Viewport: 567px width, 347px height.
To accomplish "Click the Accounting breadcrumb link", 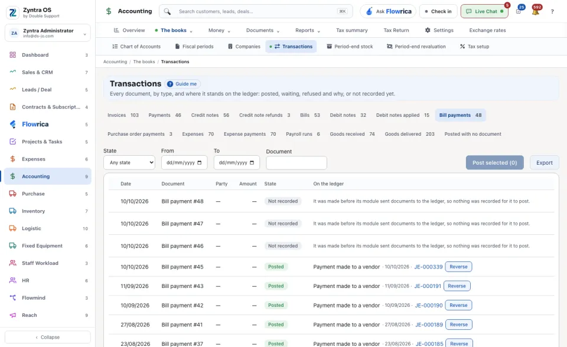I will [x=115, y=62].
